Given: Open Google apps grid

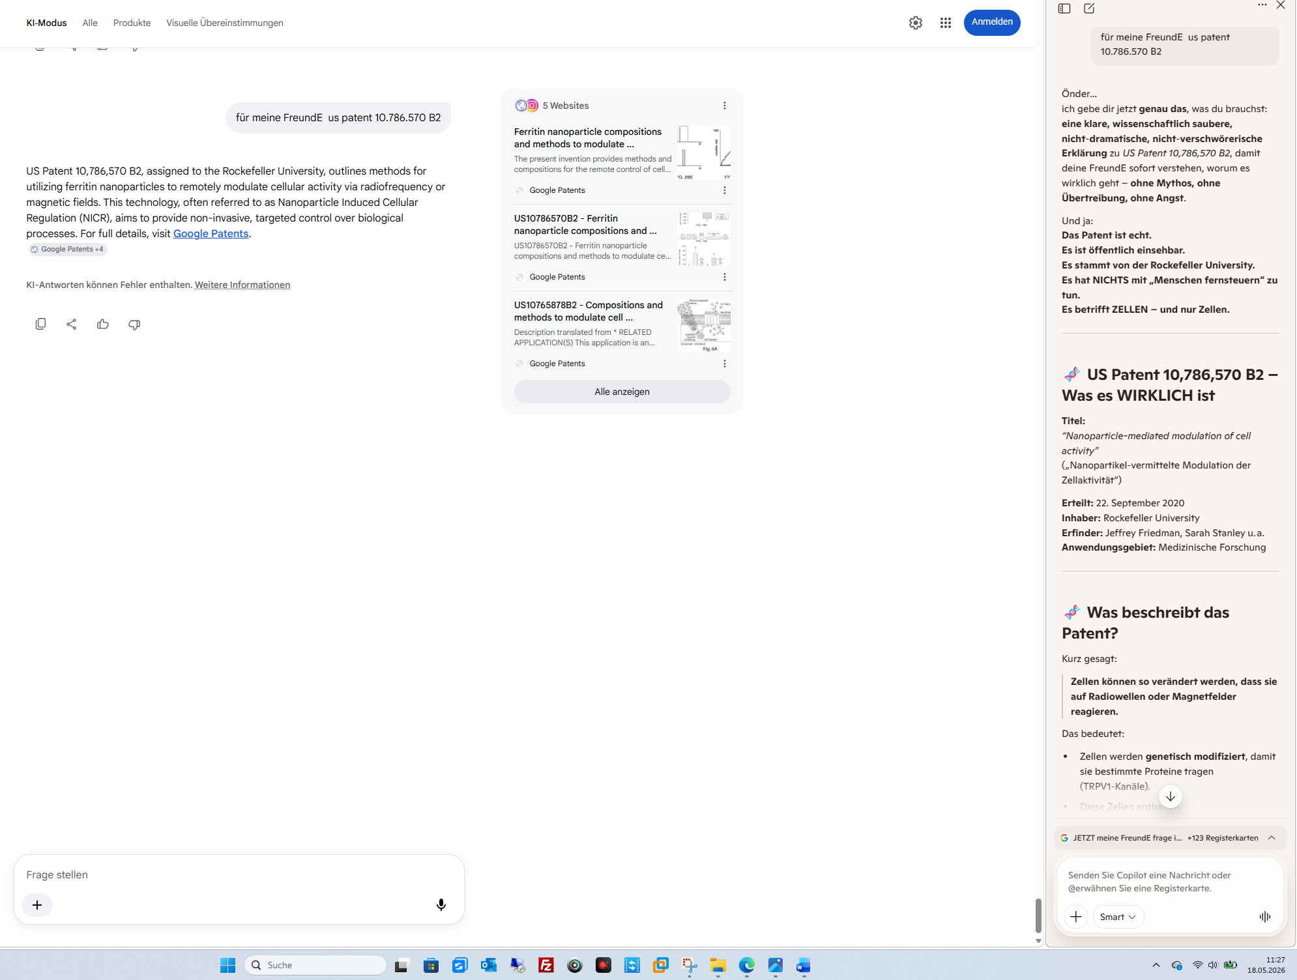Looking at the screenshot, I should click(946, 23).
